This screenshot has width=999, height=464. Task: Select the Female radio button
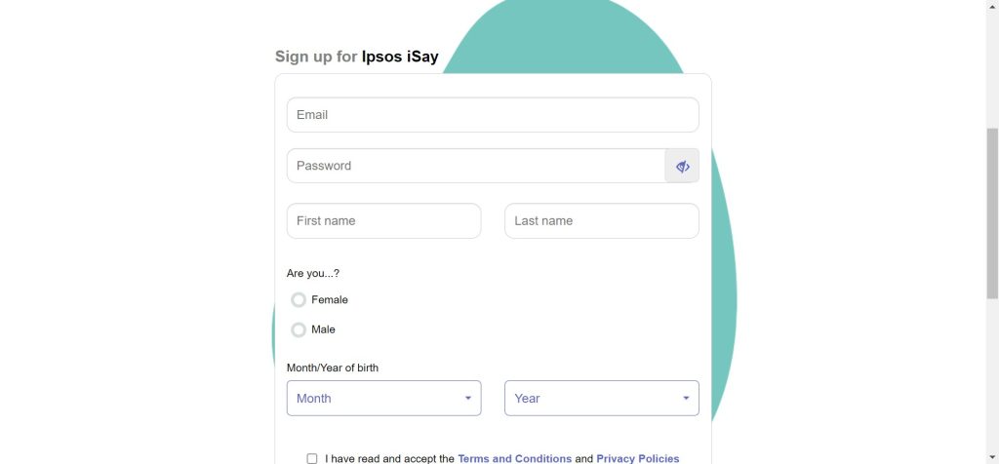299,300
